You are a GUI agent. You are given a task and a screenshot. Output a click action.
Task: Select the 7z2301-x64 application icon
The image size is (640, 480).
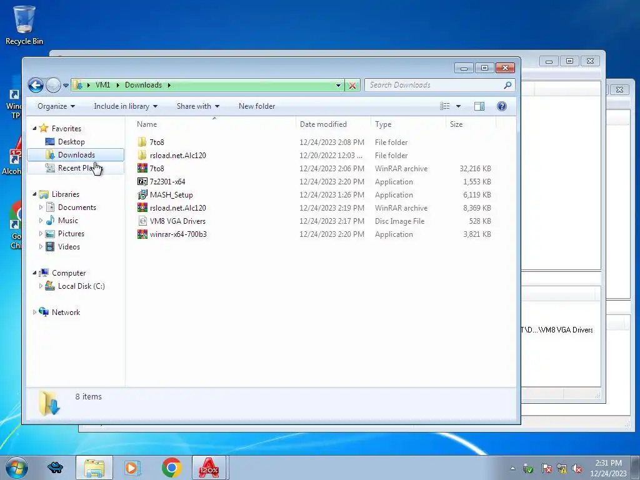coord(142,181)
